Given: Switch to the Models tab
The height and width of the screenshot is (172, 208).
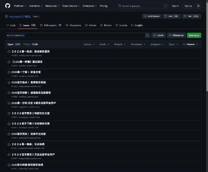Looking at the screenshot, I should [x=106, y=25].
